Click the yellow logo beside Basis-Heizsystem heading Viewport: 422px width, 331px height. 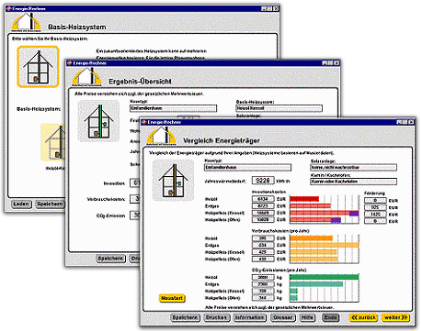click(27, 23)
